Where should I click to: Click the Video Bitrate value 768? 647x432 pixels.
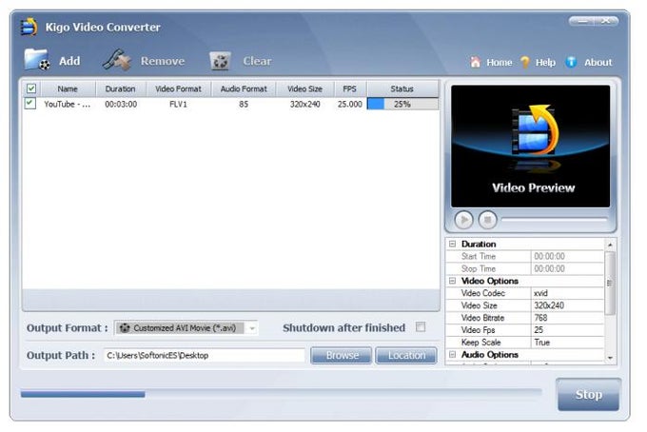coord(567,318)
